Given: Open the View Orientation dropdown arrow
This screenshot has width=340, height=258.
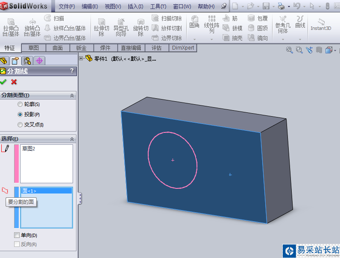Looking at the screenshot, I should (x=335, y=50).
